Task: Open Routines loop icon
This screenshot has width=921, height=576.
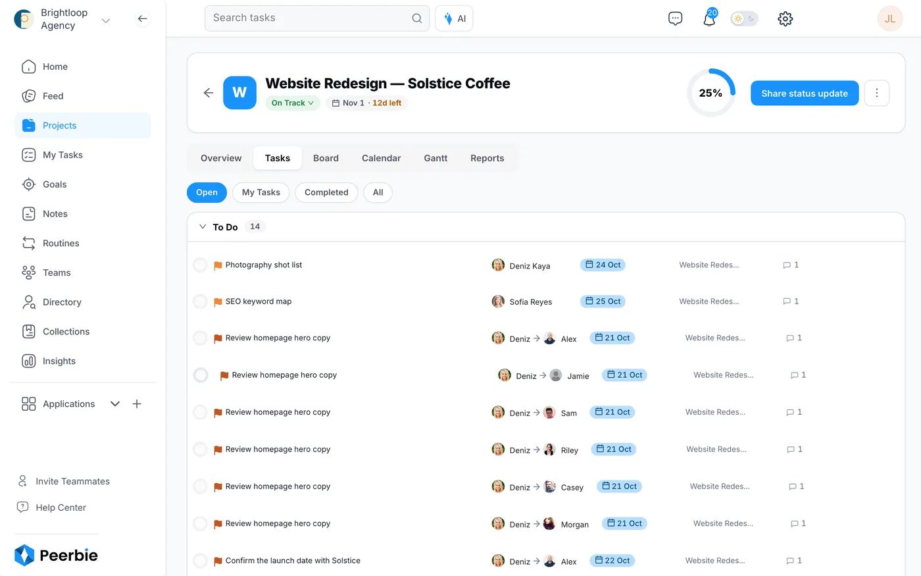Action: pyautogui.click(x=29, y=243)
